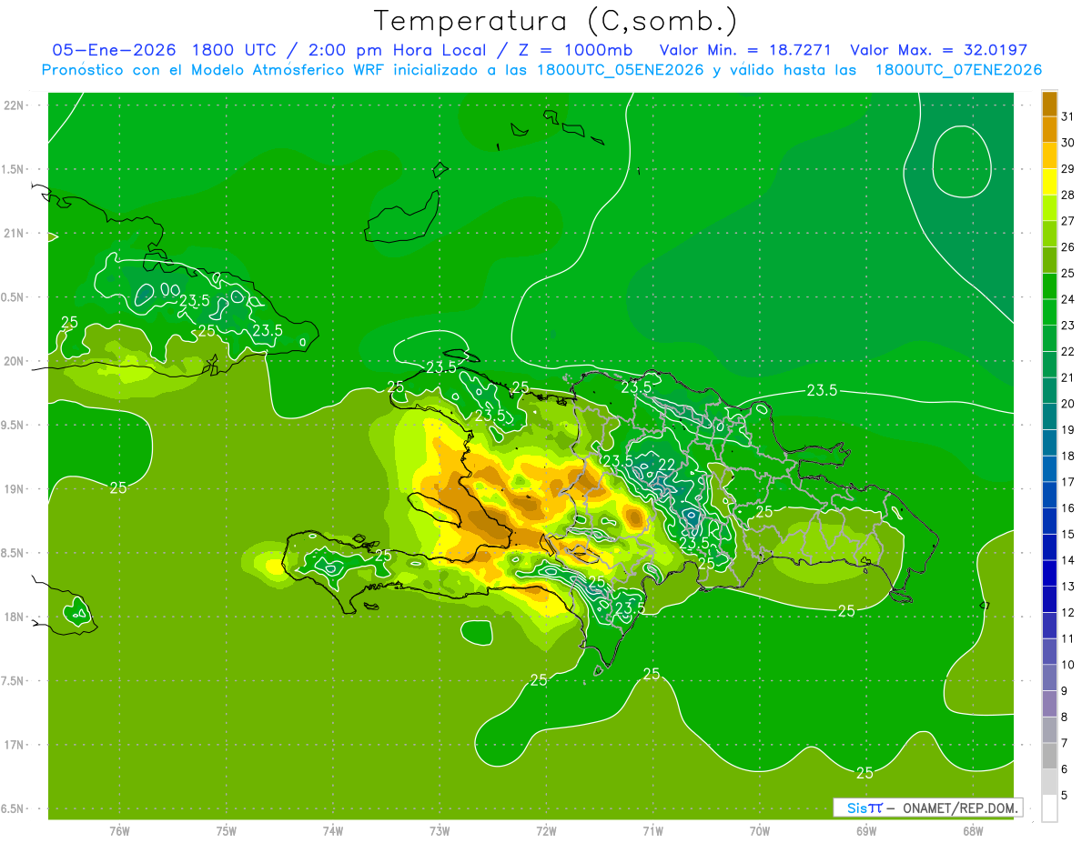
Task: Click the '1.5N' latitude axis label
Action: point(13,169)
